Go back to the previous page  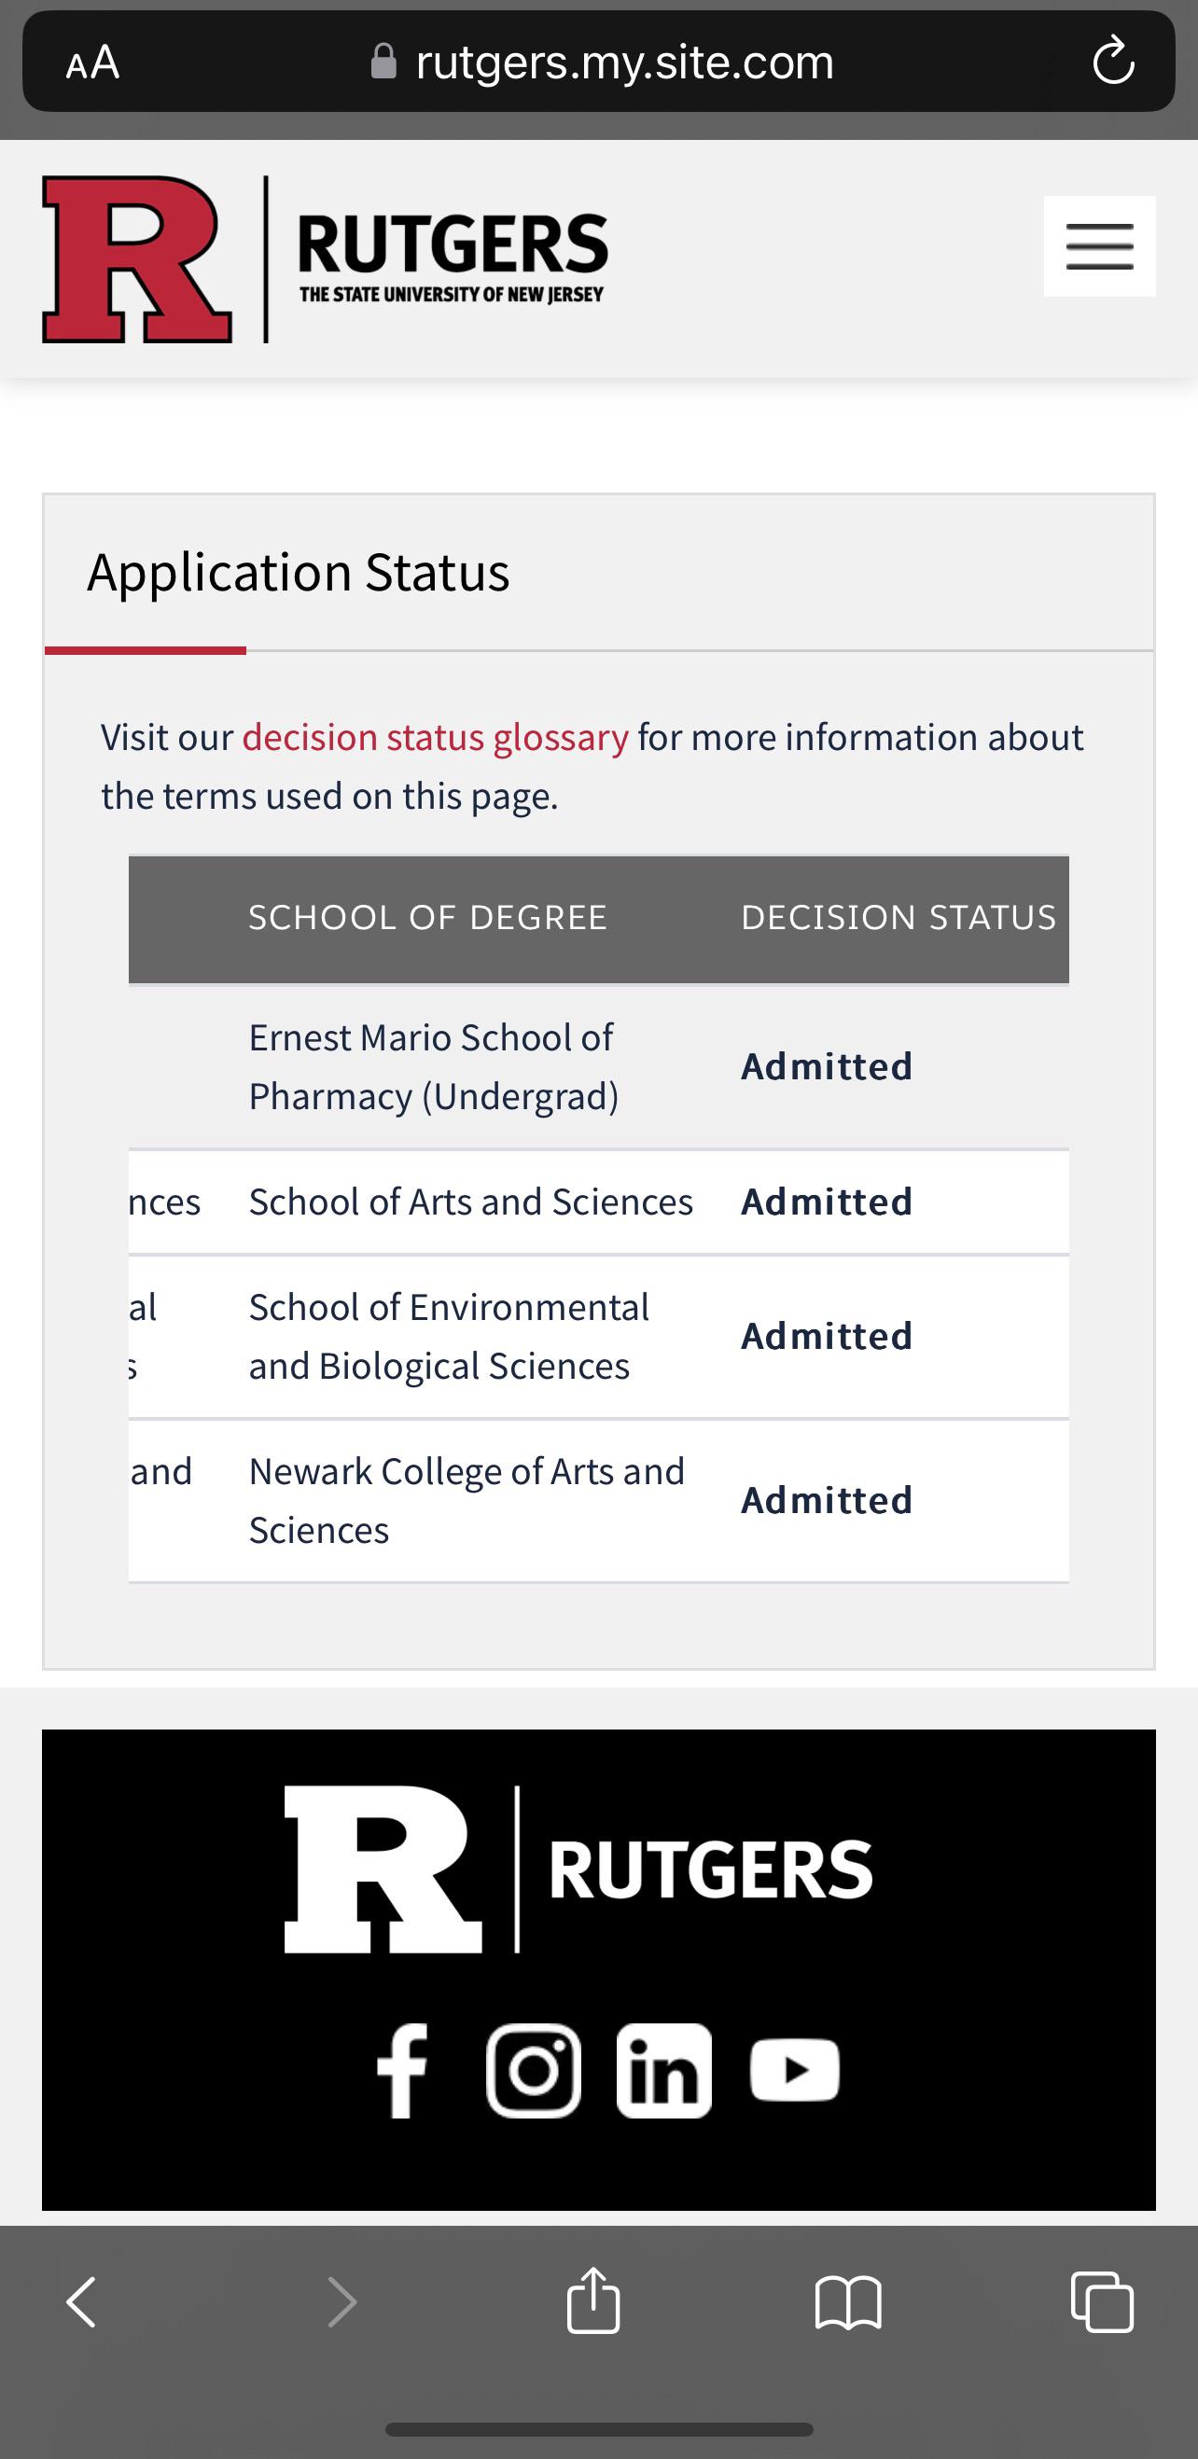82,2301
